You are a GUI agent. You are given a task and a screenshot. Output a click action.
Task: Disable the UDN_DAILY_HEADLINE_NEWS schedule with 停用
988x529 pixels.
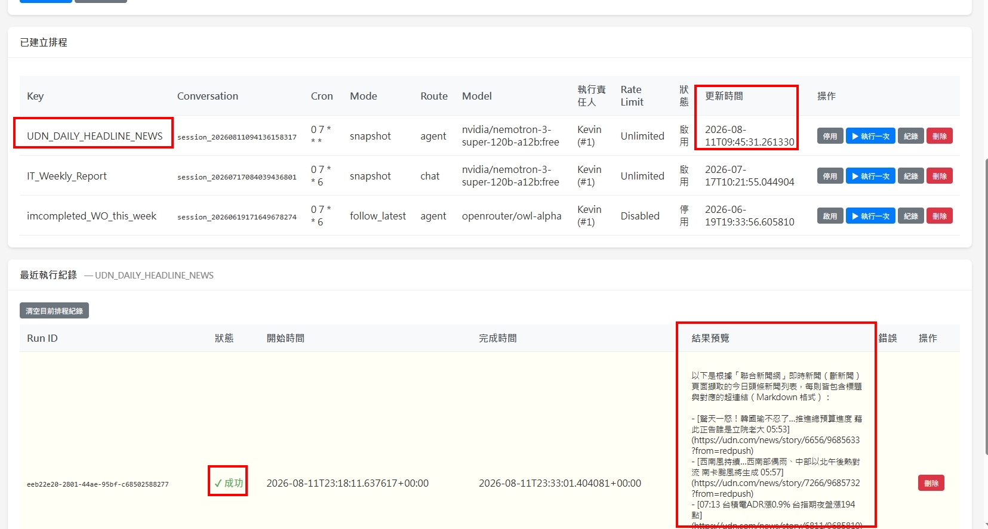click(x=830, y=136)
